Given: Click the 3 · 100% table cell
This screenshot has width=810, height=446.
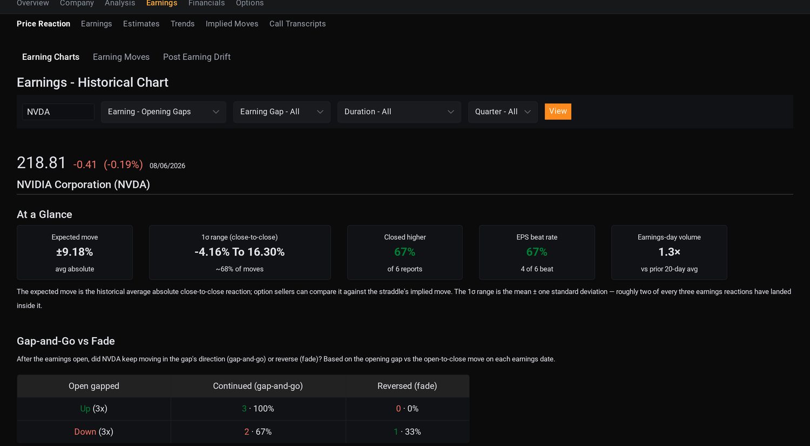Looking at the screenshot, I should pos(258,409).
